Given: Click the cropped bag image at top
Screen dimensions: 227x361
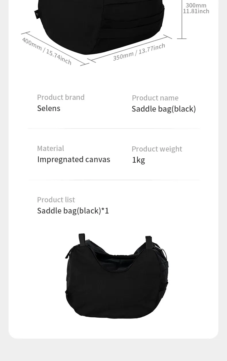Looking at the screenshot, I should click(x=99, y=27).
